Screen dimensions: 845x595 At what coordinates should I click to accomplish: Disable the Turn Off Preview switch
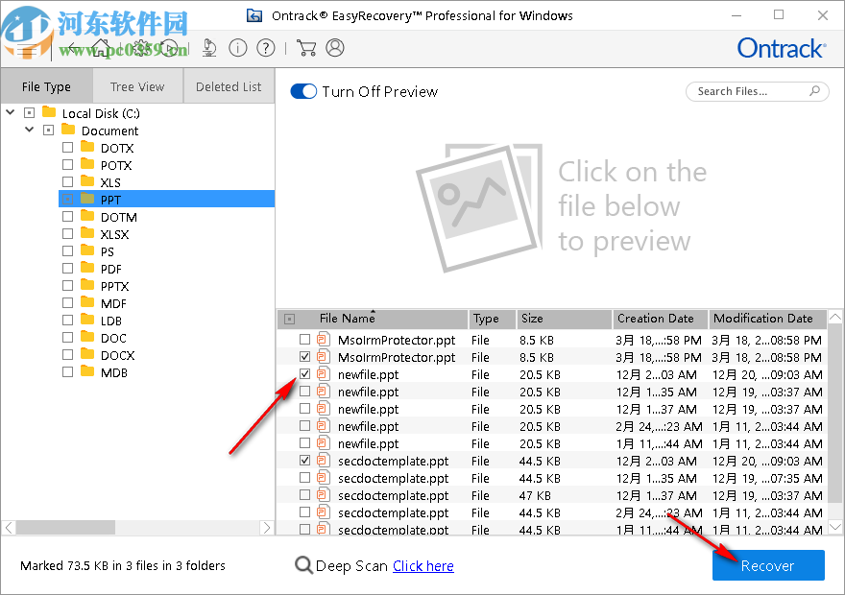pos(303,91)
